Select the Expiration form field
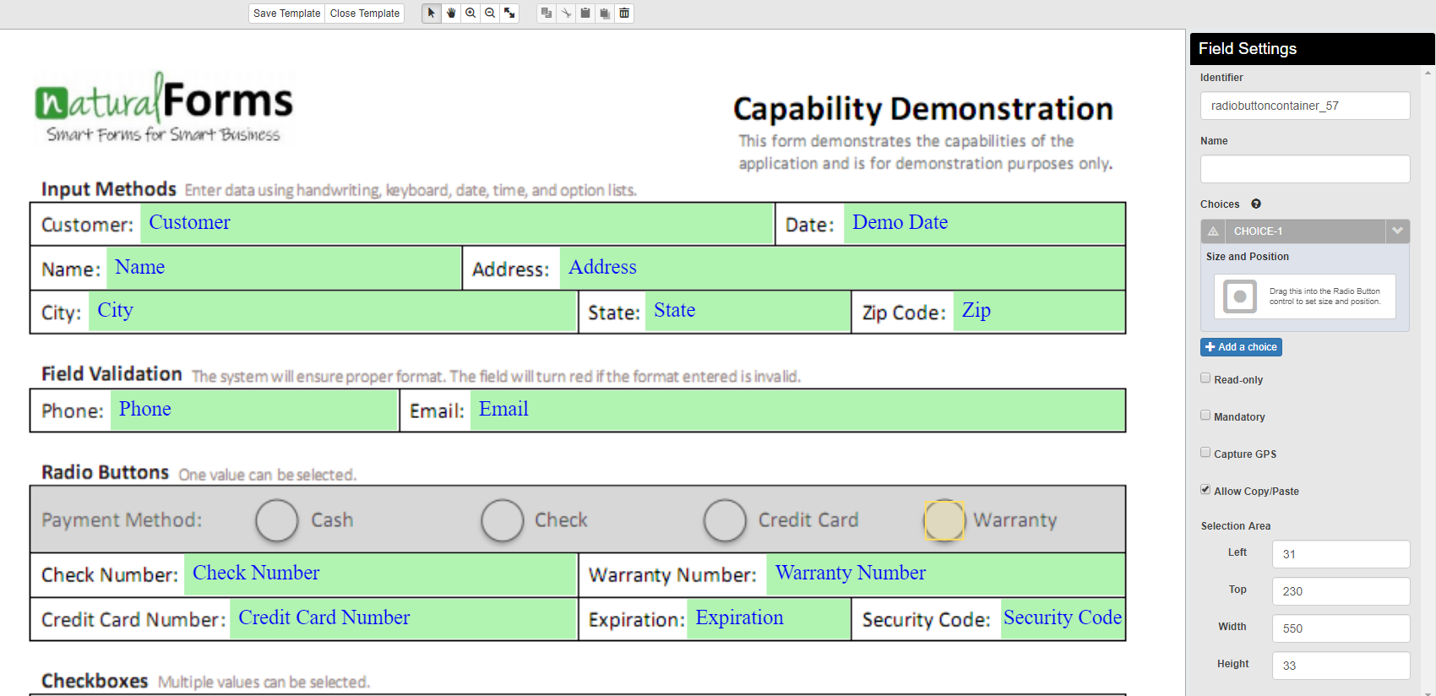Viewport: 1436px width, 696px height. (x=769, y=619)
